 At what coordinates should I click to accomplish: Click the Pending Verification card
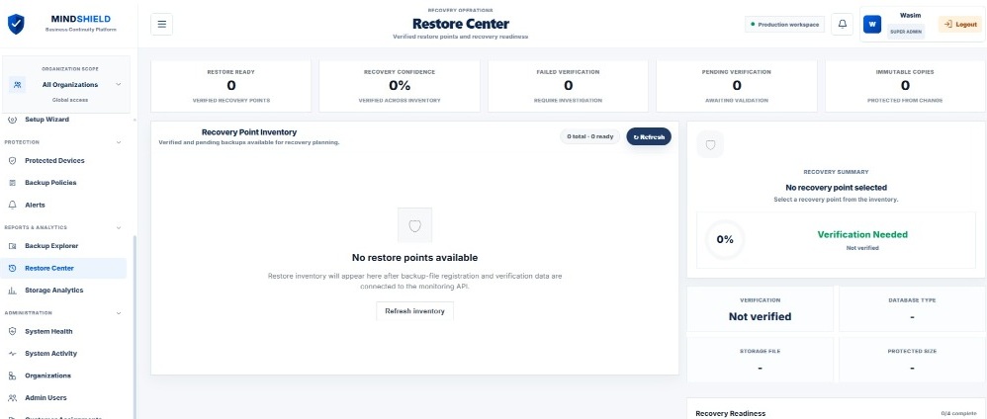[737, 86]
